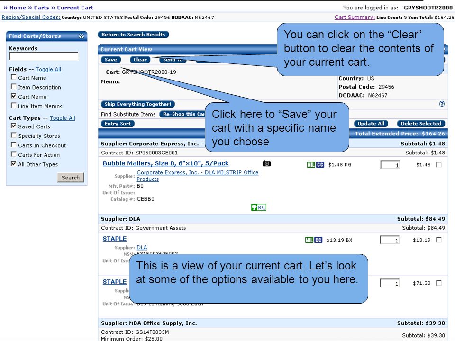
Task: Click CC badge on $13.19 STAPLE row
Action: 318,240
